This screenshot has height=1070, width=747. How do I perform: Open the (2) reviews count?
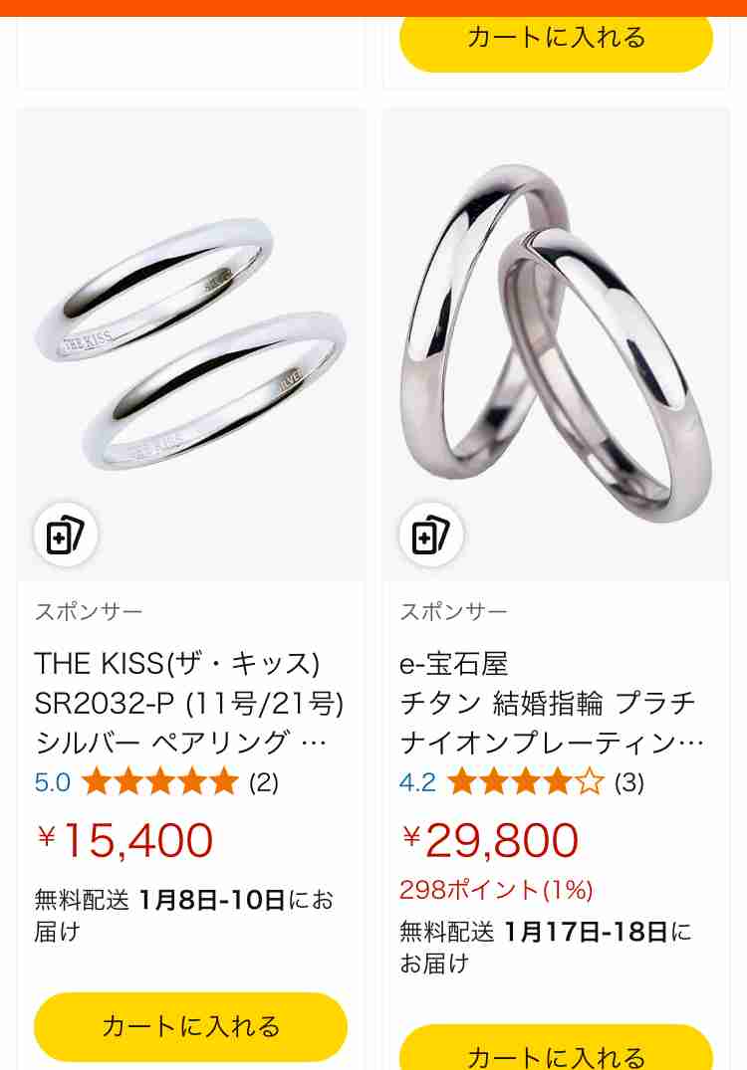264,782
